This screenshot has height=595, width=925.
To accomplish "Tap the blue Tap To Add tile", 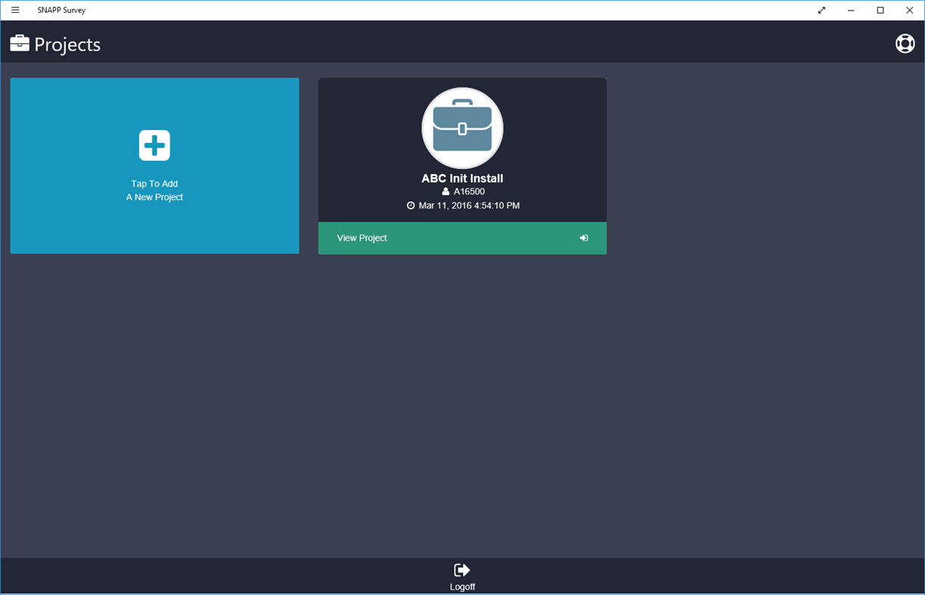I will click(154, 166).
